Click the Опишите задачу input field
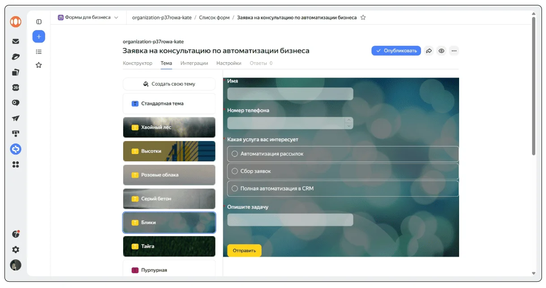This screenshot has width=546, height=288. coord(290,220)
